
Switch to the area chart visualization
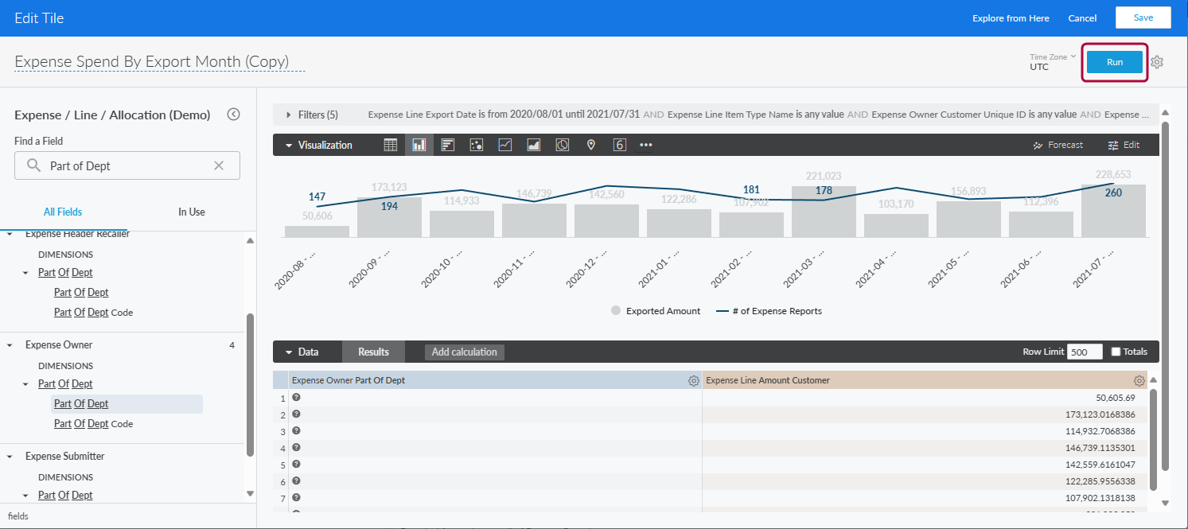pos(533,145)
